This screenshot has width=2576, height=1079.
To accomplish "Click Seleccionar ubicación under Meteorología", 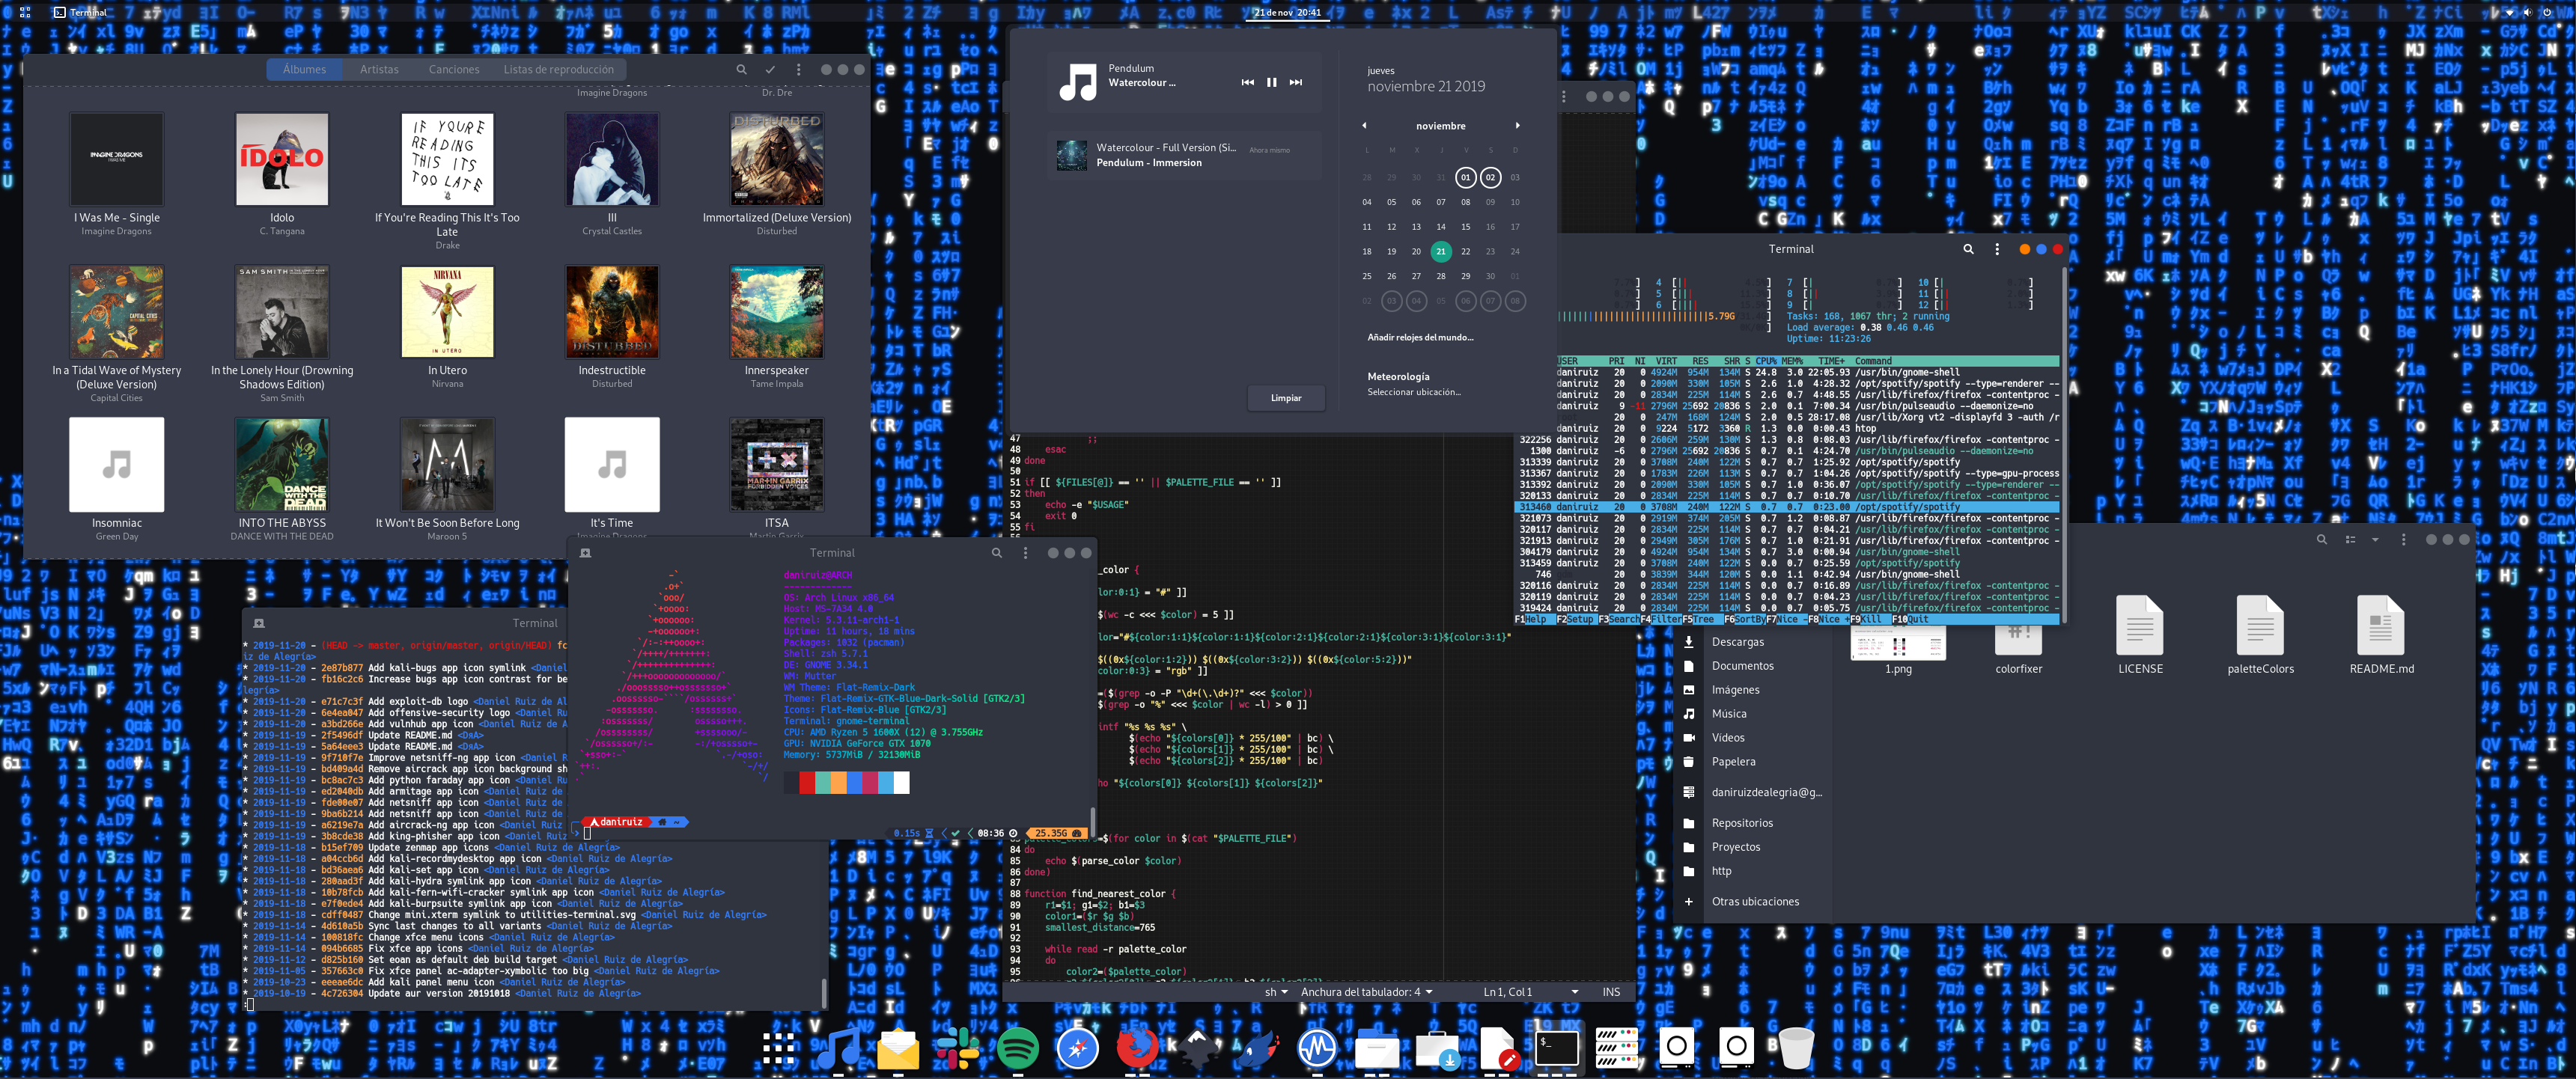I will [x=1414, y=391].
